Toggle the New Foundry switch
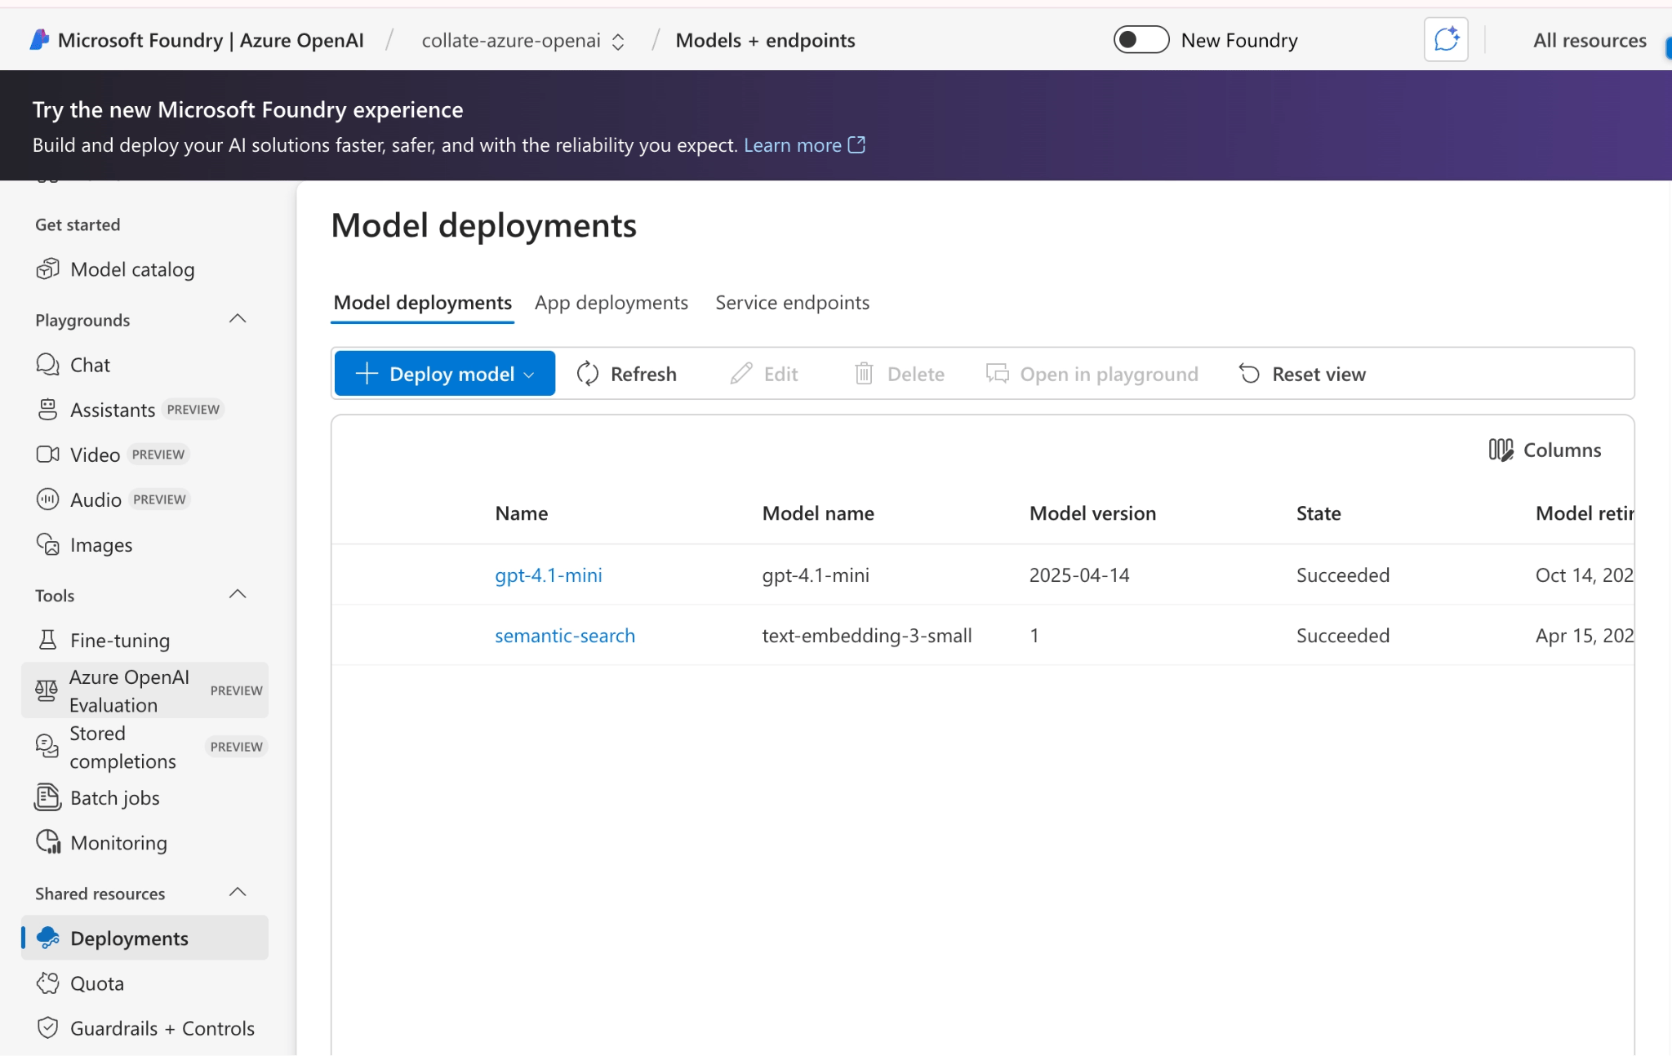 (x=1141, y=40)
